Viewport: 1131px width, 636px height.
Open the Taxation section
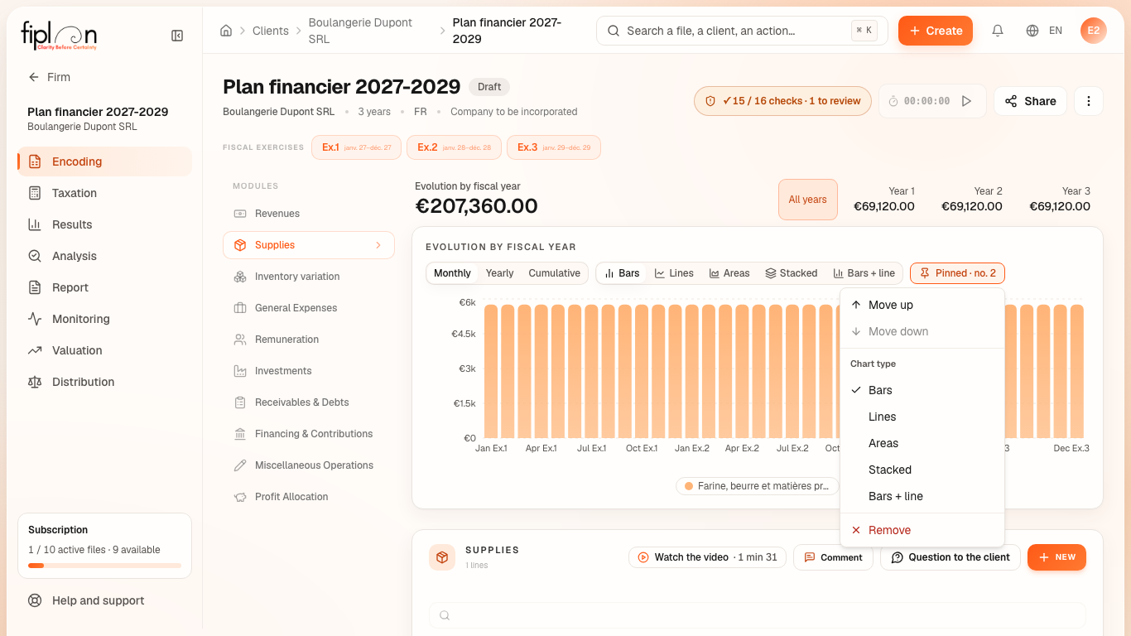[x=104, y=193]
